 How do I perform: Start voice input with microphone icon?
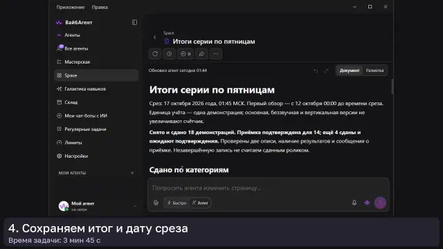click(x=354, y=203)
